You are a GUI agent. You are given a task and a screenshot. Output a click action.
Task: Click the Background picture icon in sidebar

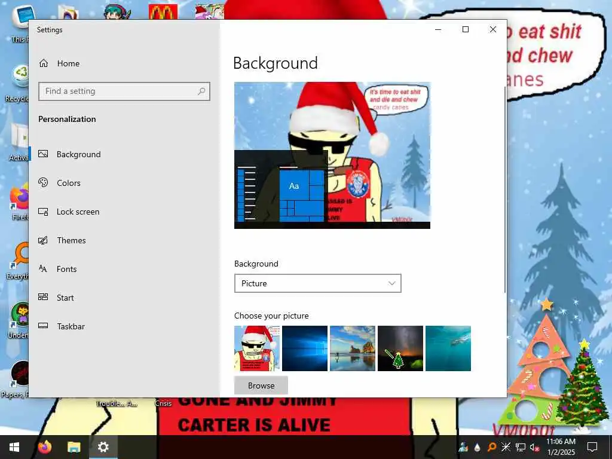43,154
